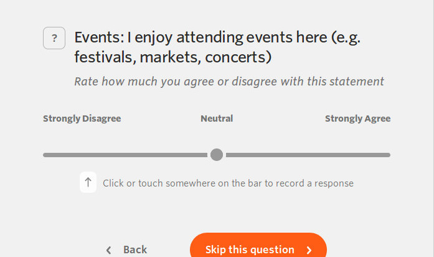The width and height of the screenshot is (434, 257).
Task: Click slider midway between Neutral and Strongly Agree
Action: pyautogui.click(x=303, y=155)
